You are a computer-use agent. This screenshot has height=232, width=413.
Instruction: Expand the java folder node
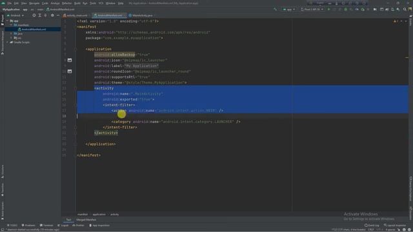[x=12, y=34]
